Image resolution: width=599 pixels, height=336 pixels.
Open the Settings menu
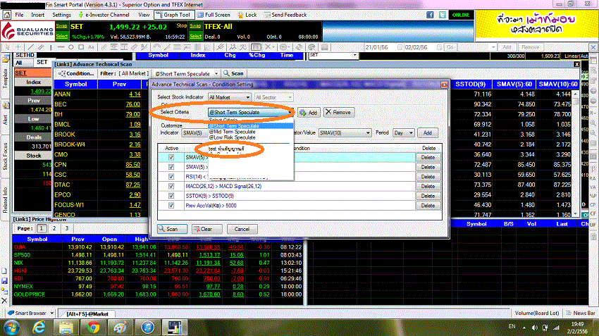61,15
